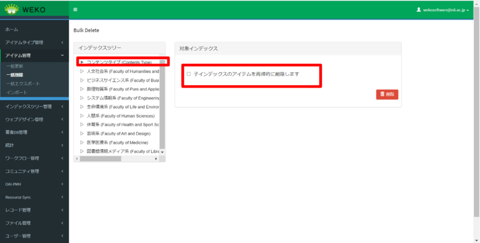Expand the 人文社会系 index tree triangle
Image resolution: width=480 pixels, height=243 pixels.
click(82, 71)
